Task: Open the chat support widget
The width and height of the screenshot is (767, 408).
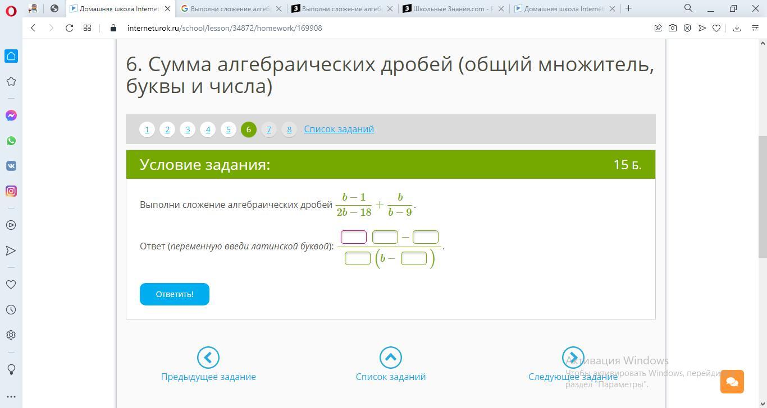Action: 732,382
